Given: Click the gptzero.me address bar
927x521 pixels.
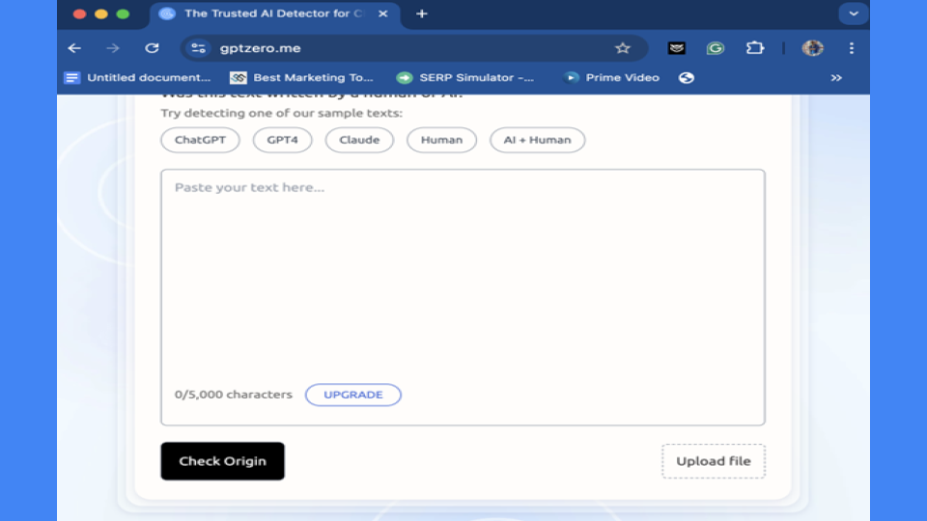Looking at the screenshot, I should point(414,48).
